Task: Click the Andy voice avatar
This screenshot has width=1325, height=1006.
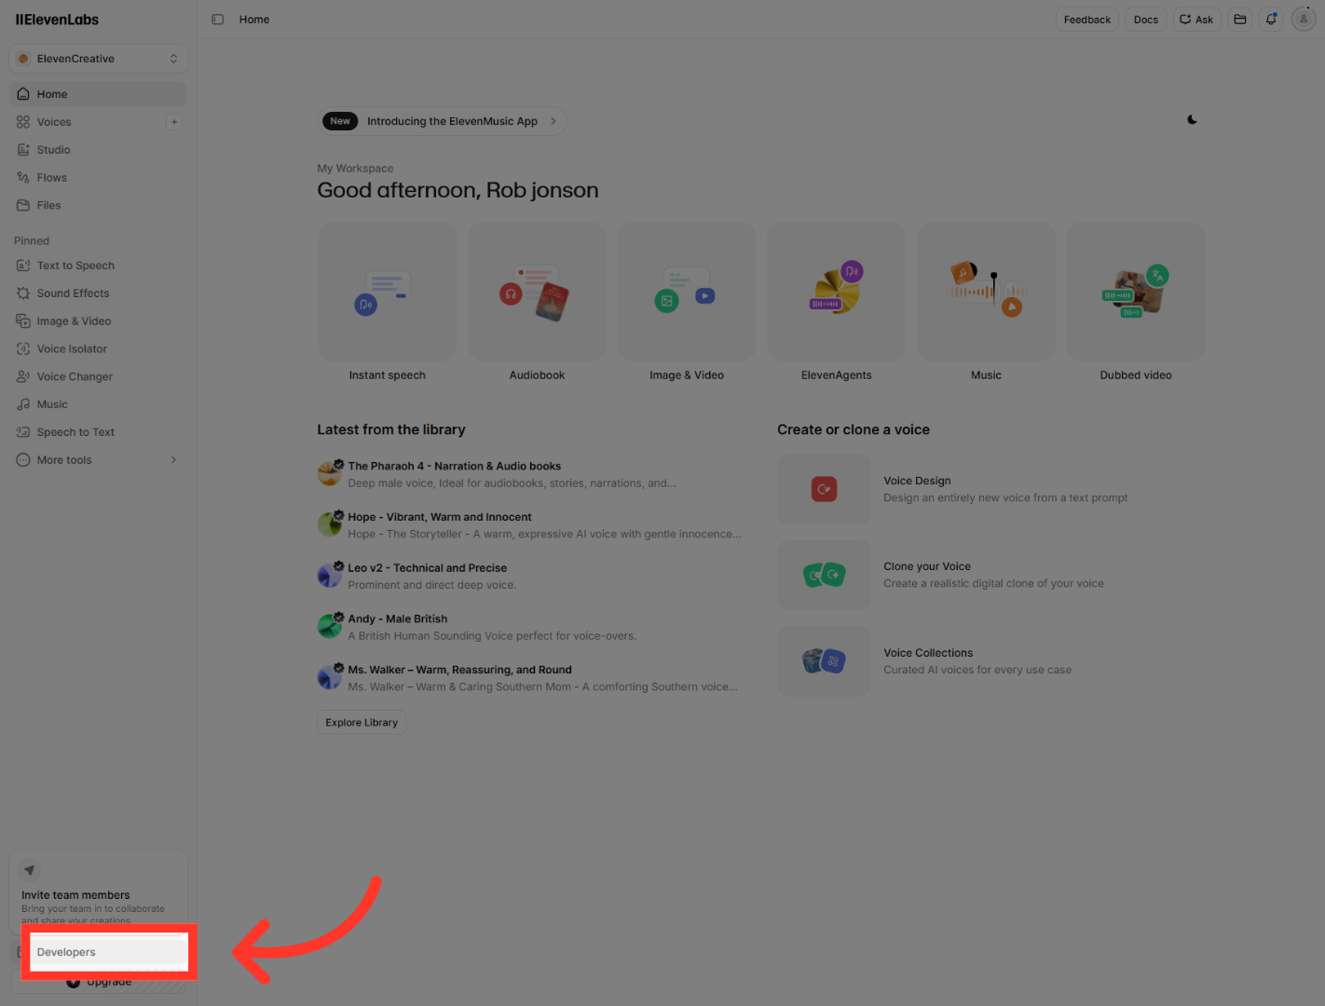Action: (x=330, y=626)
